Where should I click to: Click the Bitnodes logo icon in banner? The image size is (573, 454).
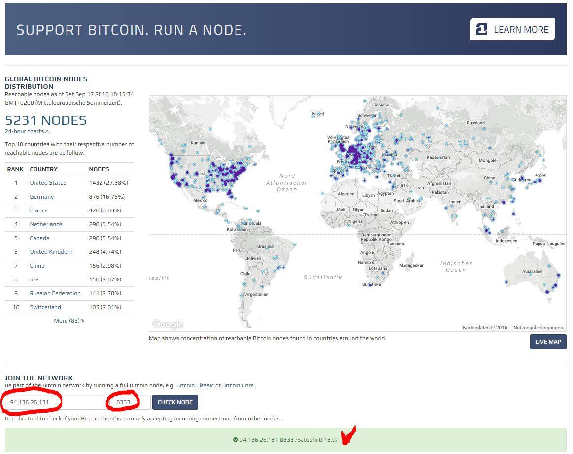pyautogui.click(x=482, y=29)
